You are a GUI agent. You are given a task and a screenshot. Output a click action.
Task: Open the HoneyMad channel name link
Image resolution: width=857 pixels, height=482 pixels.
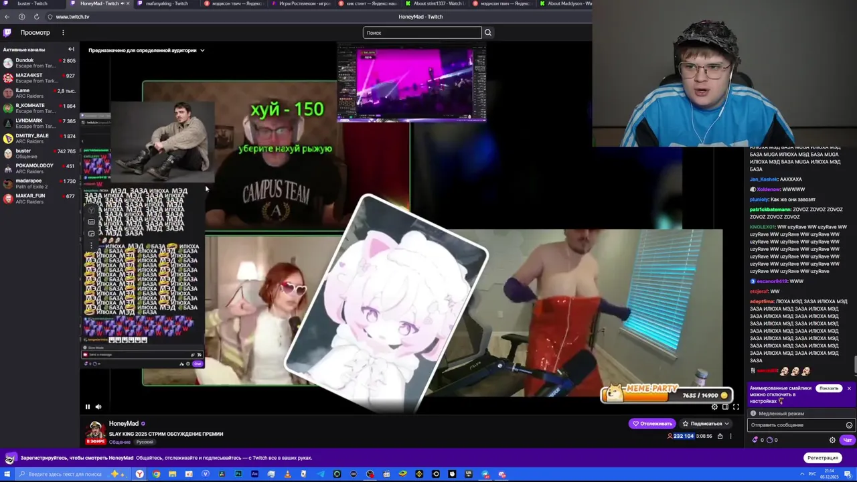tap(124, 423)
